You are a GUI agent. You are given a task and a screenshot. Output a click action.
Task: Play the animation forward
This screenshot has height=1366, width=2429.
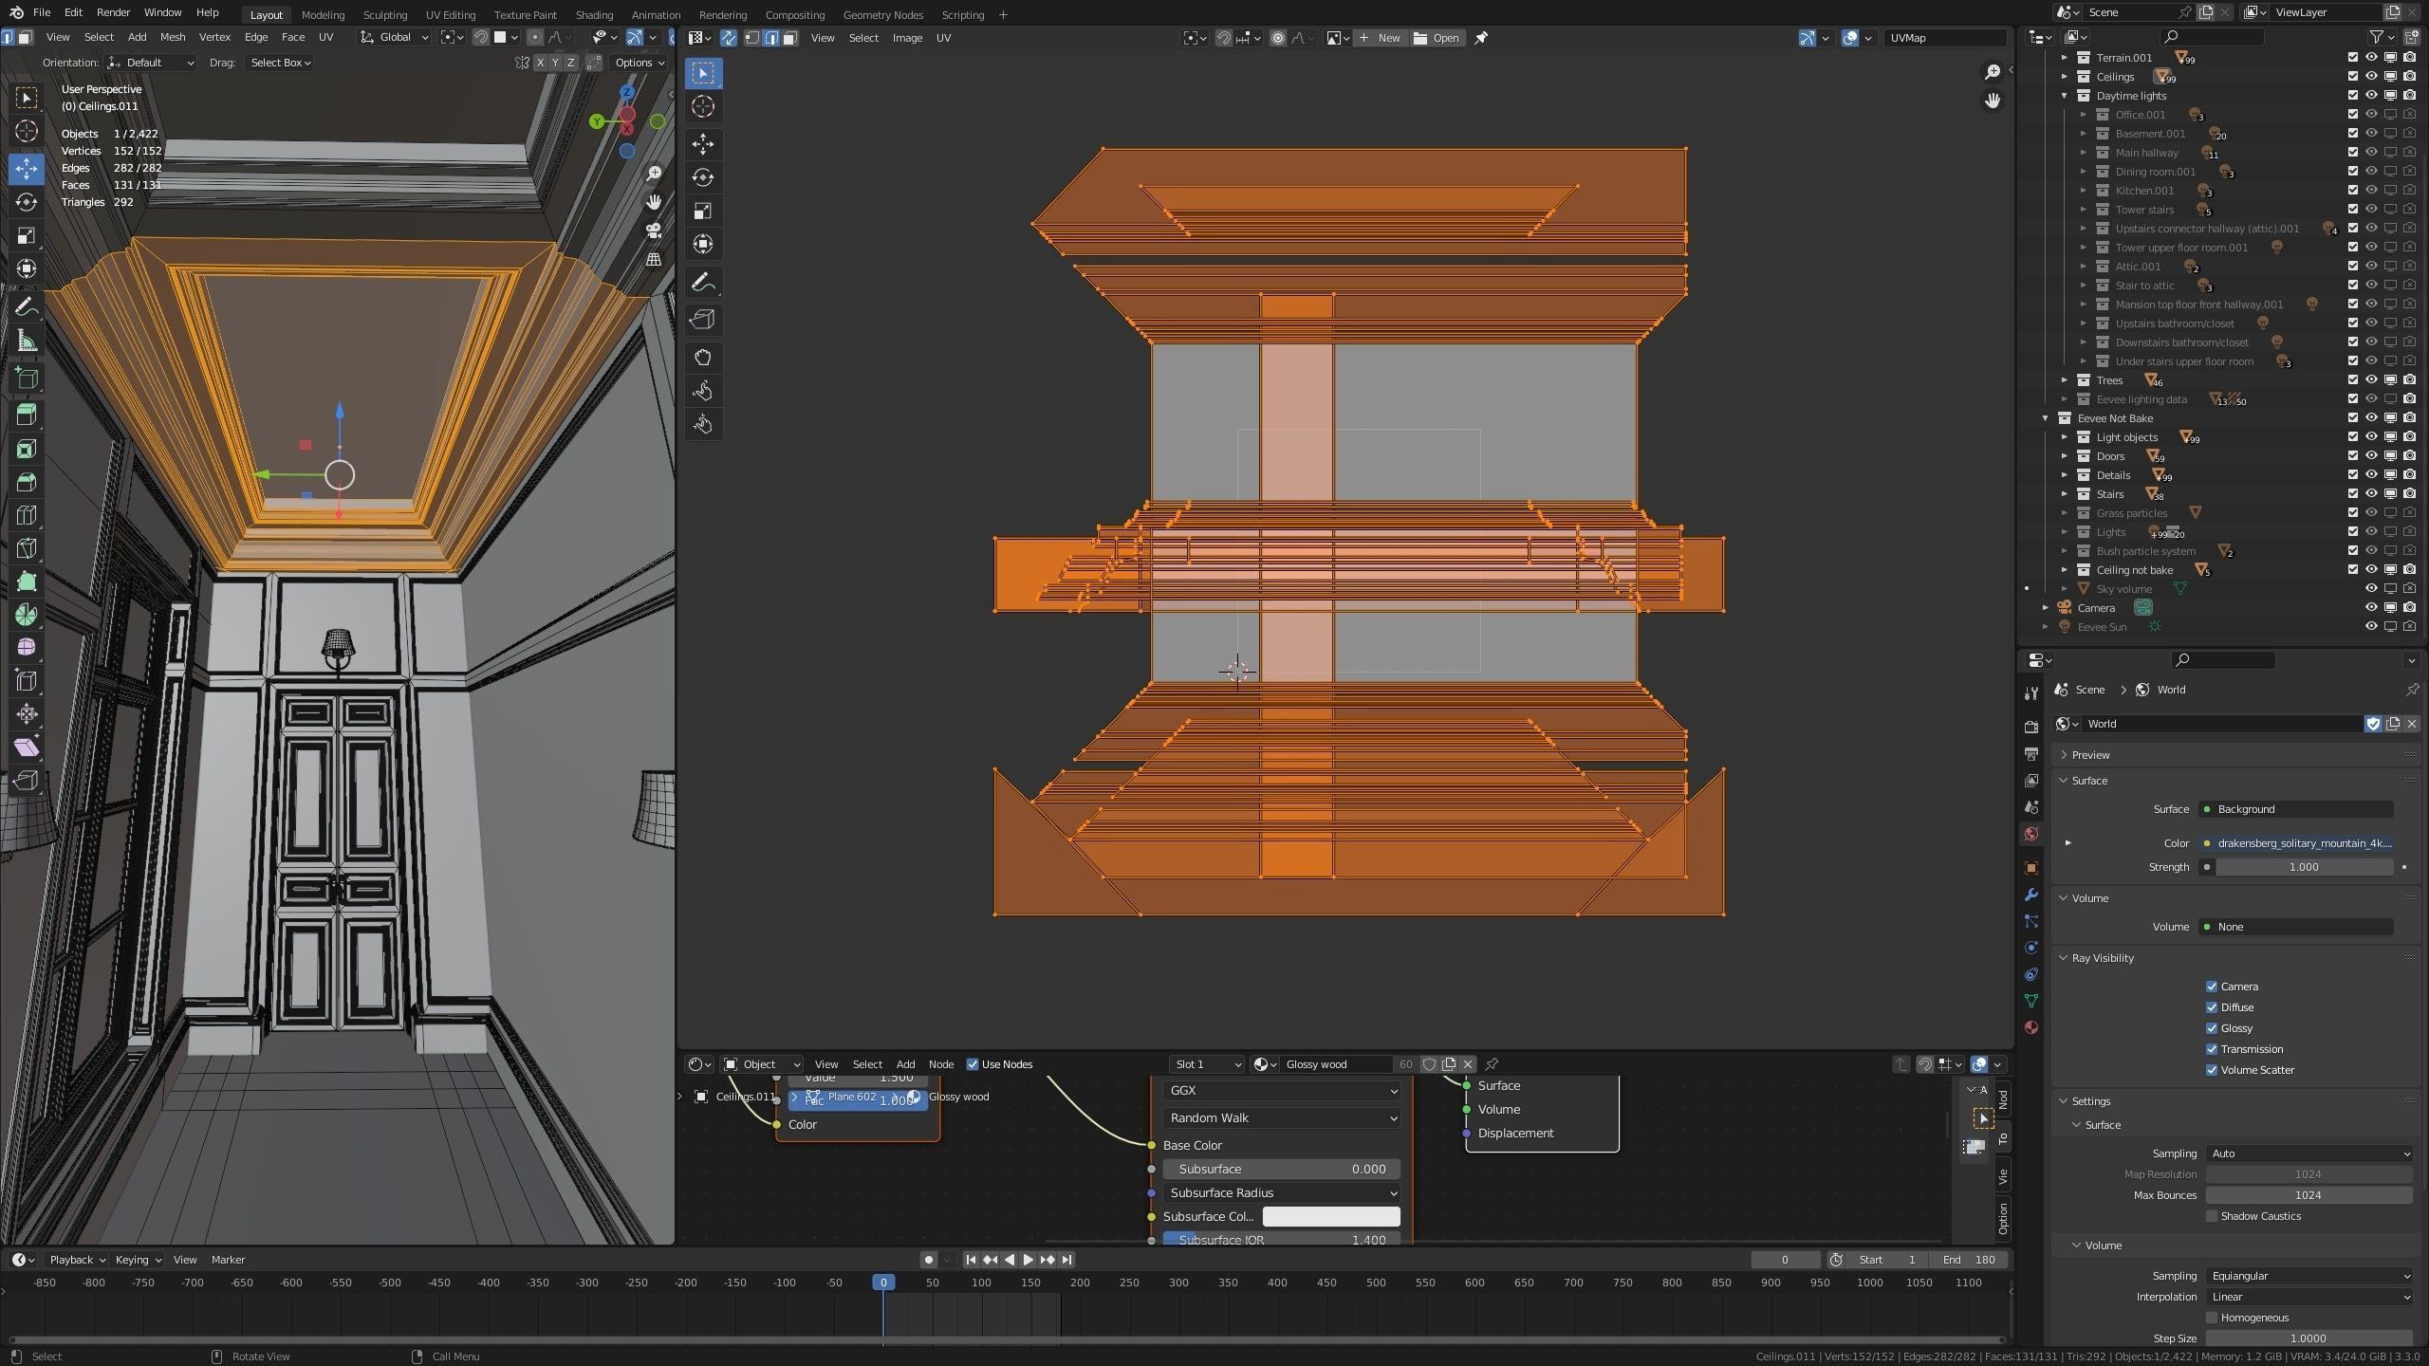click(1029, 1260)
